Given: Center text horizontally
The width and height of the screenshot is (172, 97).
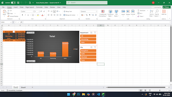Looking at the screenshot, I should (51, 15).
